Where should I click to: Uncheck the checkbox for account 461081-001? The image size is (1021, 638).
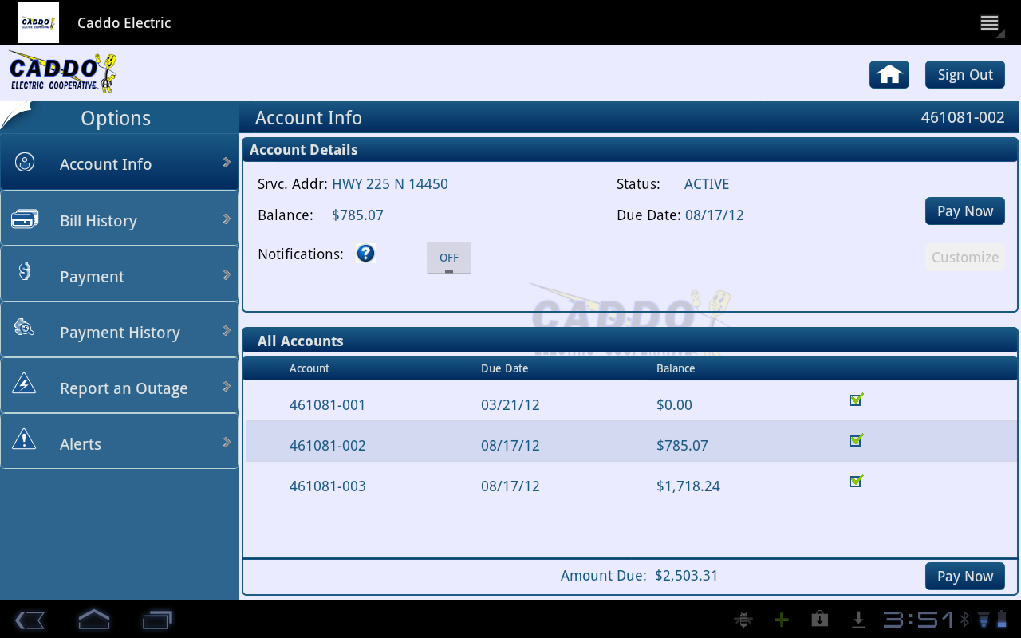point(856,400)
